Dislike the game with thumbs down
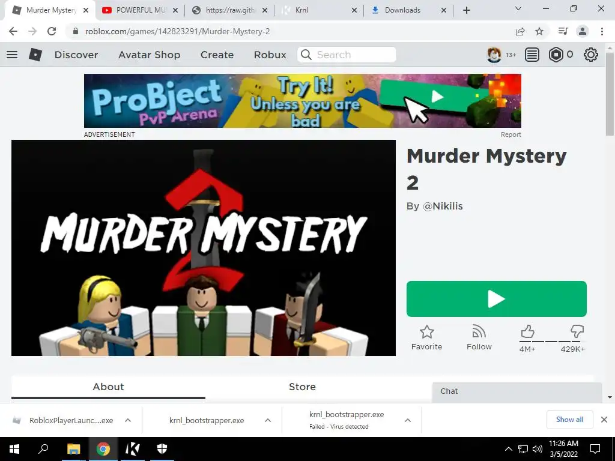Viewport: 615px width, 461px height. click(x=577, y=331)
